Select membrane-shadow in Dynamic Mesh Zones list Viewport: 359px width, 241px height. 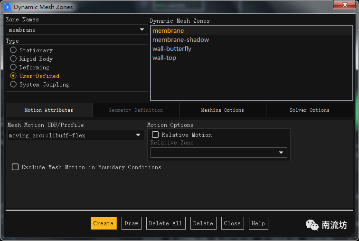[x=180, y=40]
